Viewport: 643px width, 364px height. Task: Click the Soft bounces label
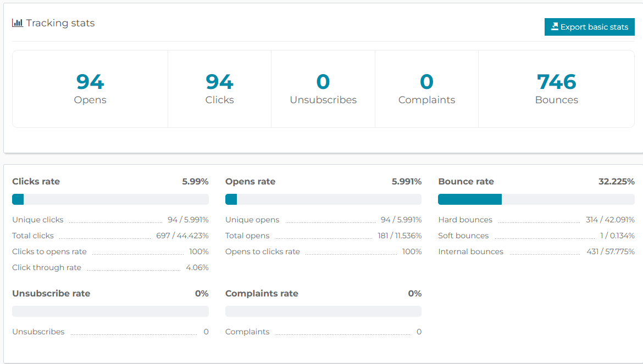[x=463, y=236]
